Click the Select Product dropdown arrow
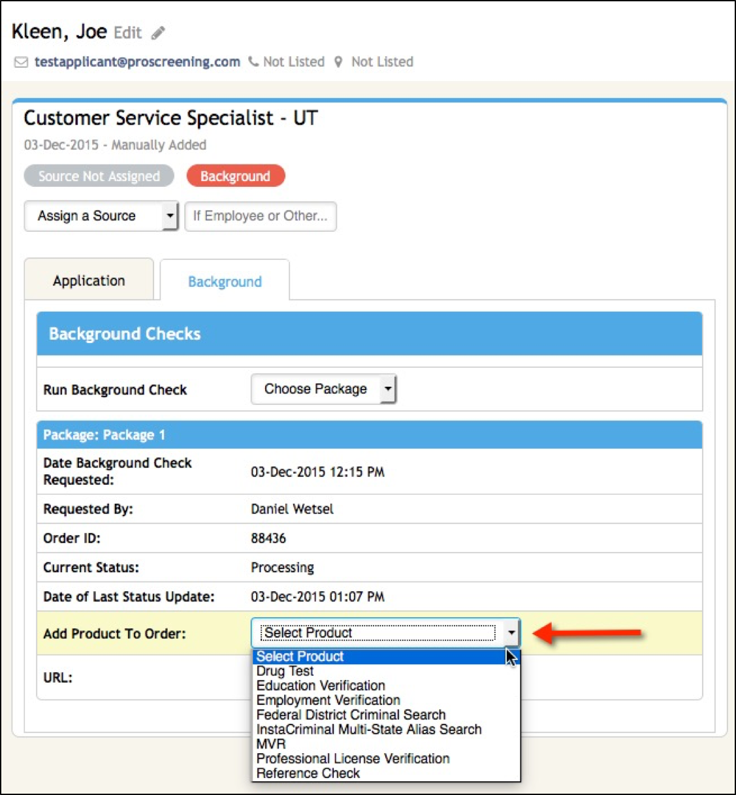 [511, 633]
